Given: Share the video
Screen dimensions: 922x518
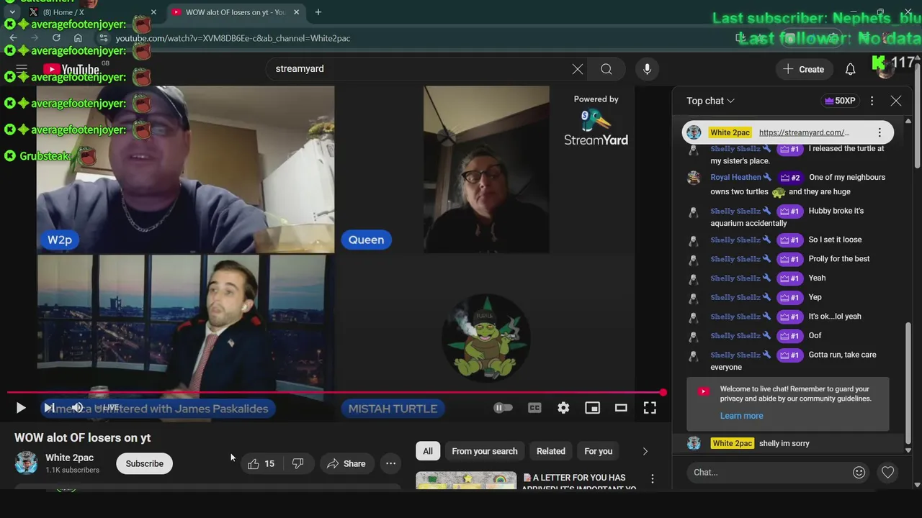Looking at the screenshot, I should (x=346, y=464).
